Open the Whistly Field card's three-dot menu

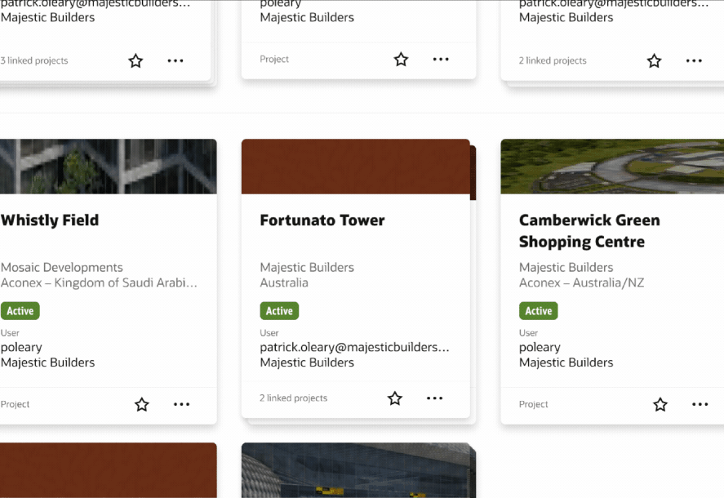coord(181,404)
